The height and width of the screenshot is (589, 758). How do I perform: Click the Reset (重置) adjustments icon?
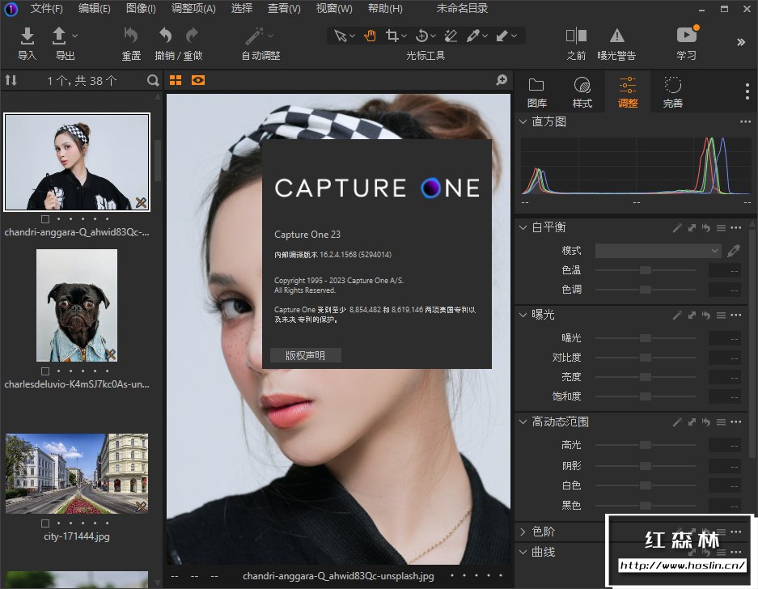click(x=131, y=36)
